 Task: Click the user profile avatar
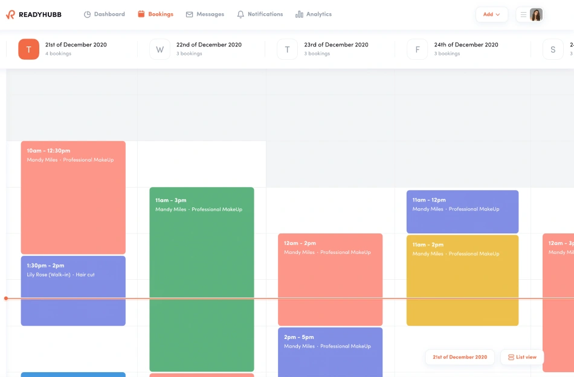point(536,14)
